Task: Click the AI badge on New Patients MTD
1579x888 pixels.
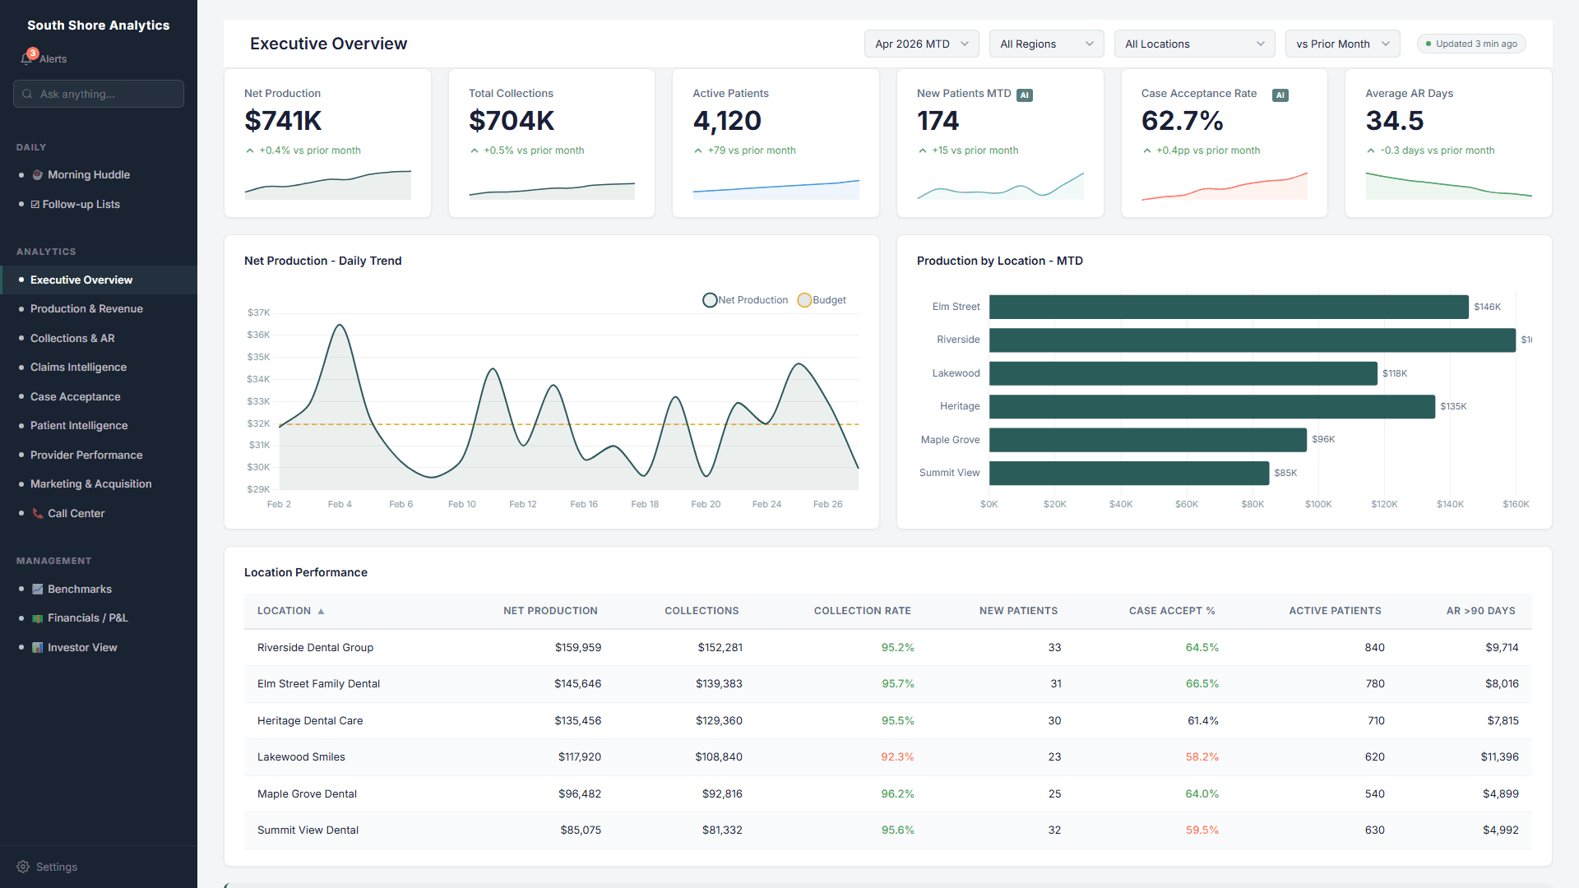Action: tap(1025, 95)
